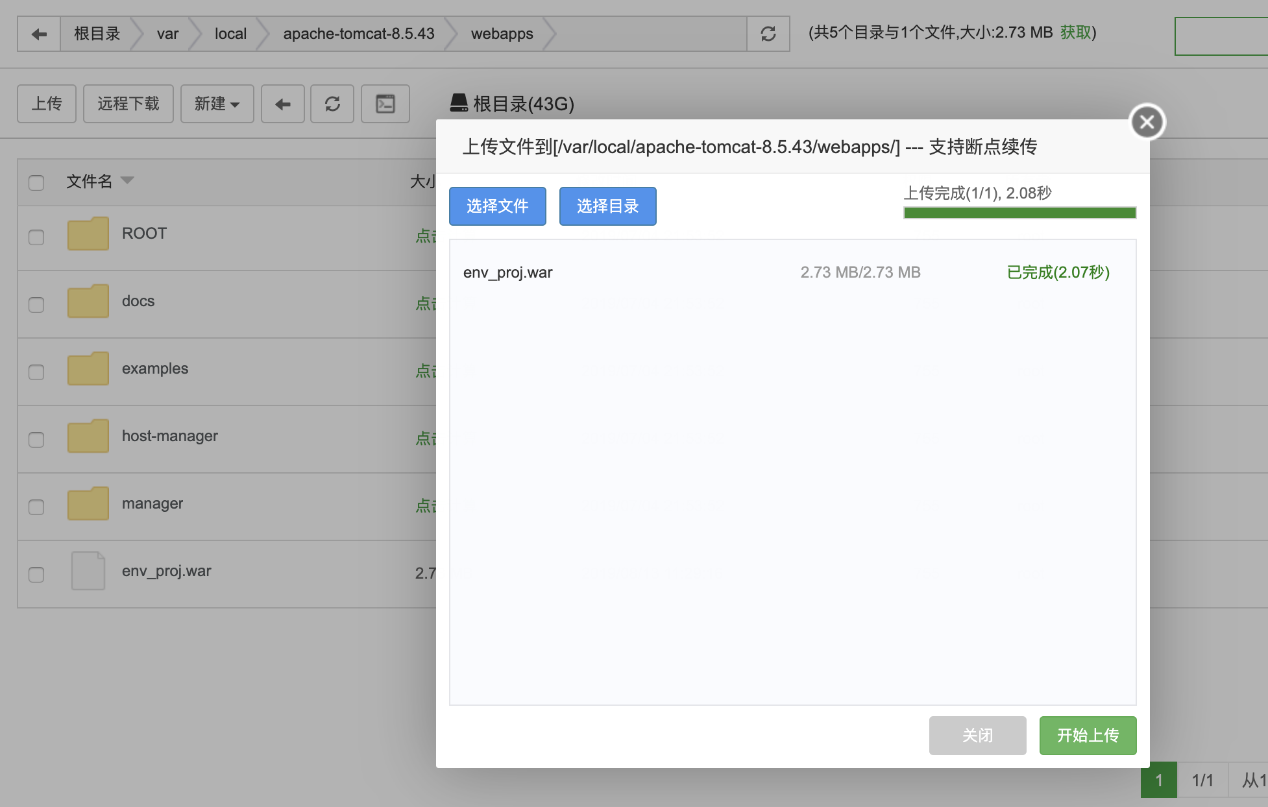Go to the local breadcrumb segment

pyautogui.click(x=230, y=34)
